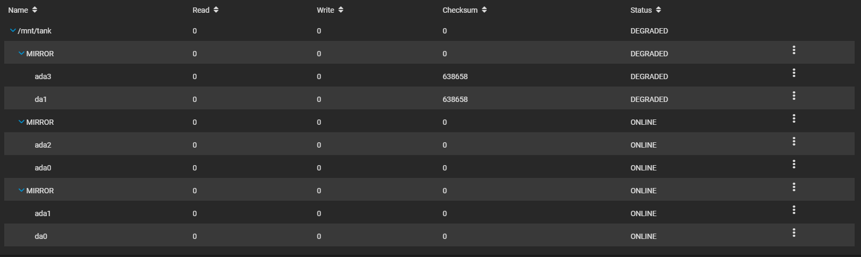The image size is (861, 257).
Task: Open options for the degraded MIRROR vdev
Action: 794,50
